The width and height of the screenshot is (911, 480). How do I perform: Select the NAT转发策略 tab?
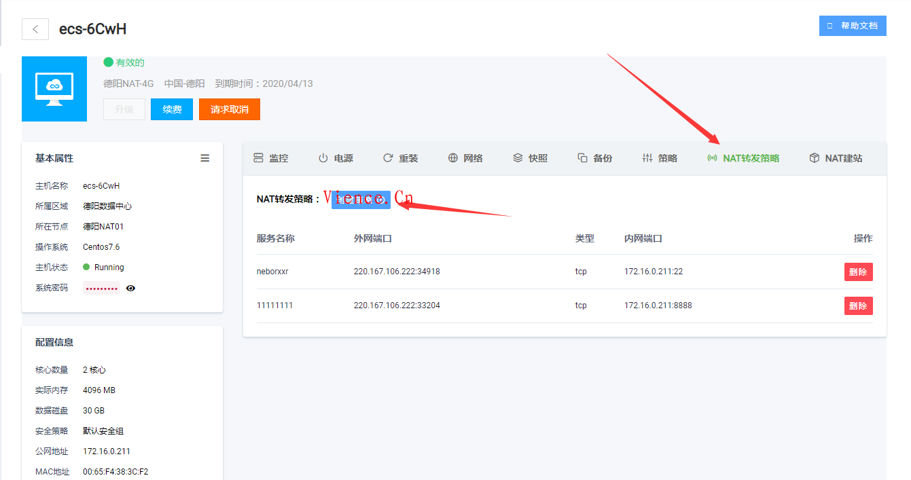click(744, 158)
